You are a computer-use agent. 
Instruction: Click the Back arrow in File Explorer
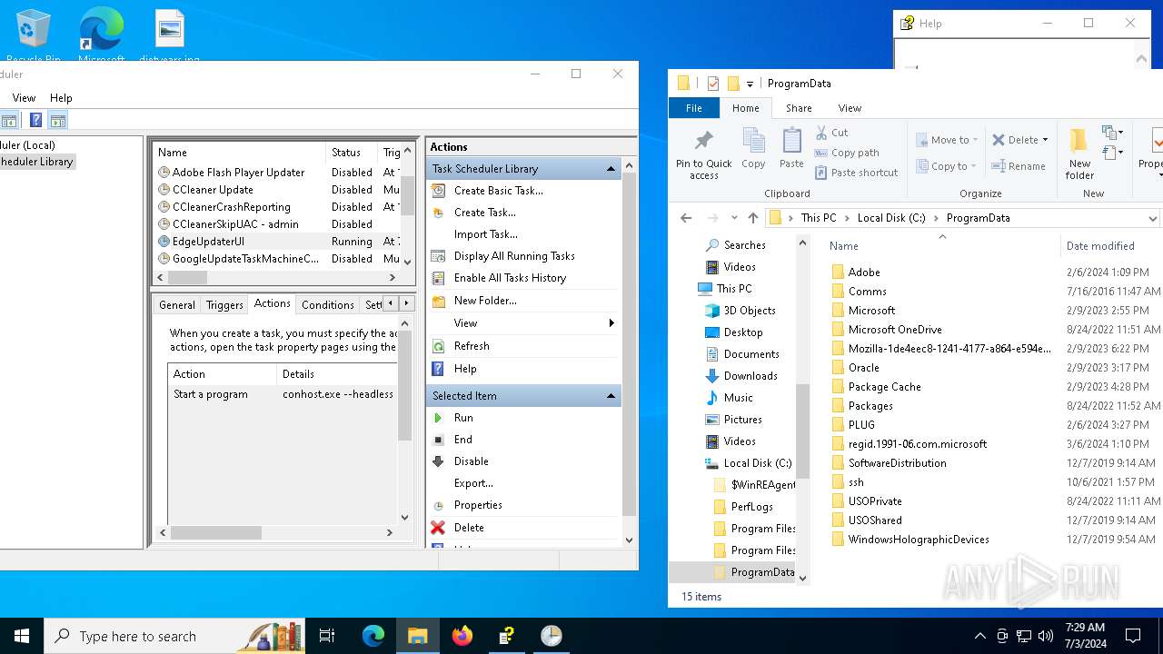pyautogui.click(x=686, y=218)
